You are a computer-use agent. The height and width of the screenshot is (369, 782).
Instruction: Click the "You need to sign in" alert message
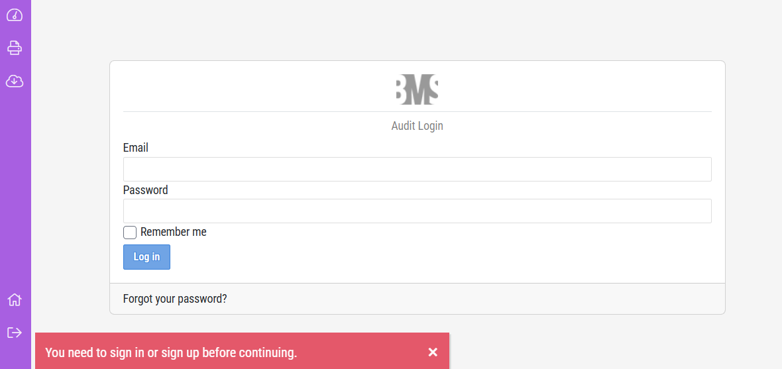click(x=171, y=352)
